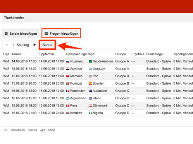The height and width of the screenshot is (144, 193).
Task: Click Standard - Spiele in Russland row
Action: coord(159,61)
